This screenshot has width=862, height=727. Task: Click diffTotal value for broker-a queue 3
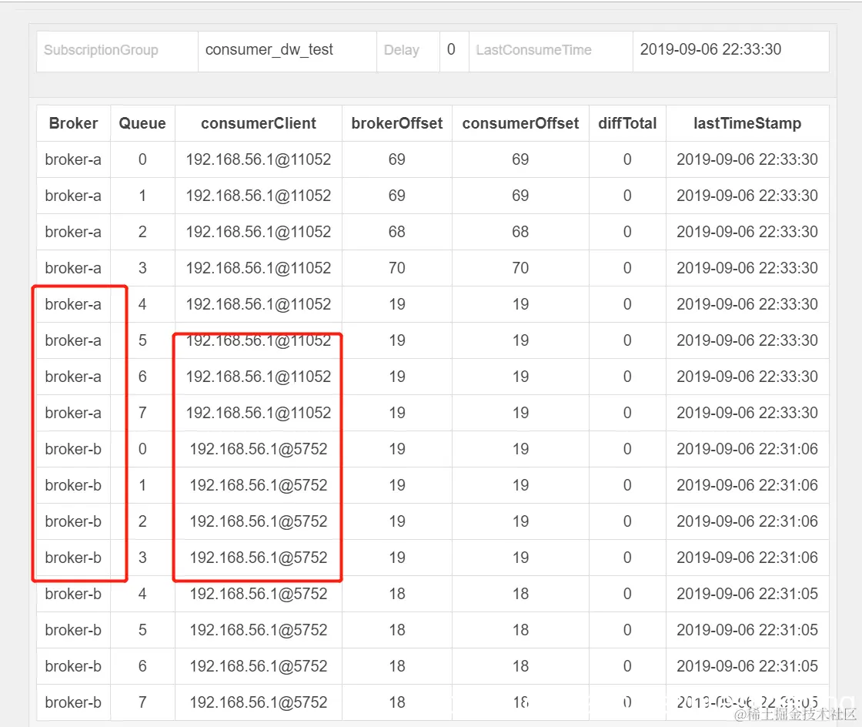click(627, 268)
